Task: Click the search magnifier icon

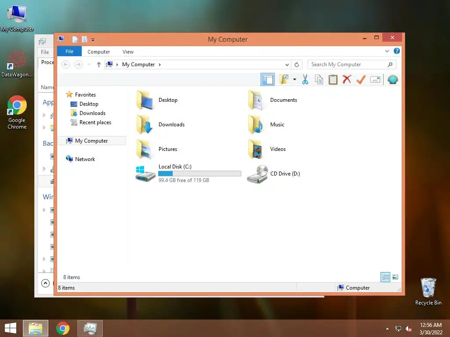Action: 390,65
